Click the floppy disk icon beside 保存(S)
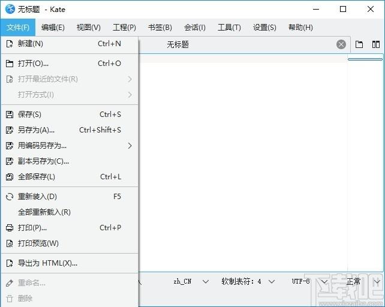Image resolution: width=385 pixels, height=307 pixels. (x=10, y=115)
